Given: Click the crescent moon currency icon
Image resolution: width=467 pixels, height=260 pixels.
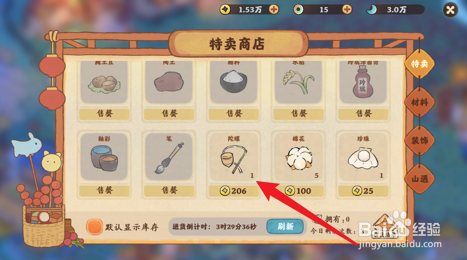Looking at the screenshot, I should point(371,10).
